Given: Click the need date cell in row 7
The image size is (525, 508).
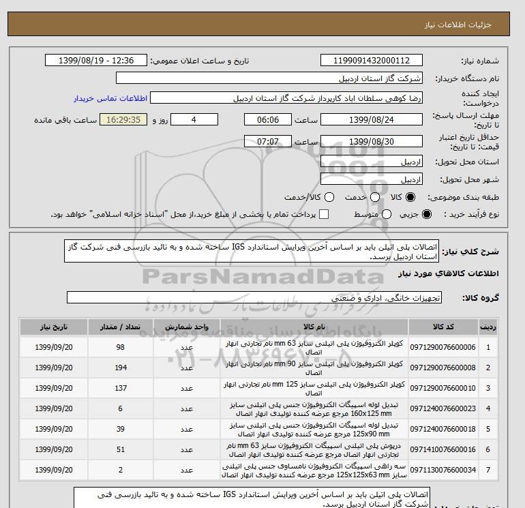Looking at the screenshot, I should click(54, 470).
